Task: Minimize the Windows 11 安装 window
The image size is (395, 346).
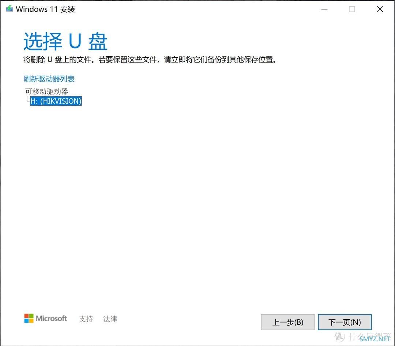Action: [x=324, y=9]
